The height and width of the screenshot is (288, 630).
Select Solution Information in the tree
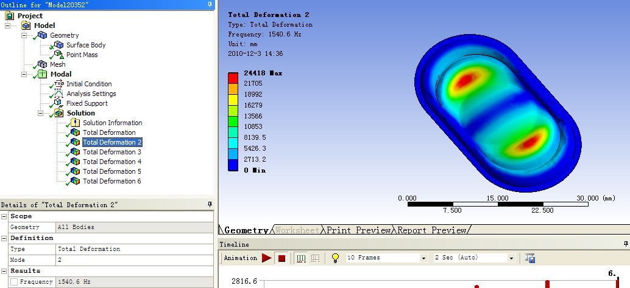coord(113,123)
